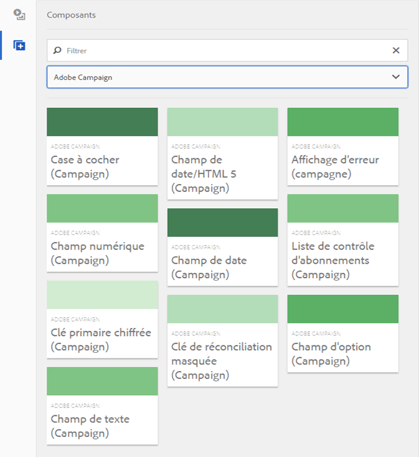Viewport: 419px width, 457px height.
Task: Open the Assets panel icon in sidebar
Action: [x=19, y=14]
